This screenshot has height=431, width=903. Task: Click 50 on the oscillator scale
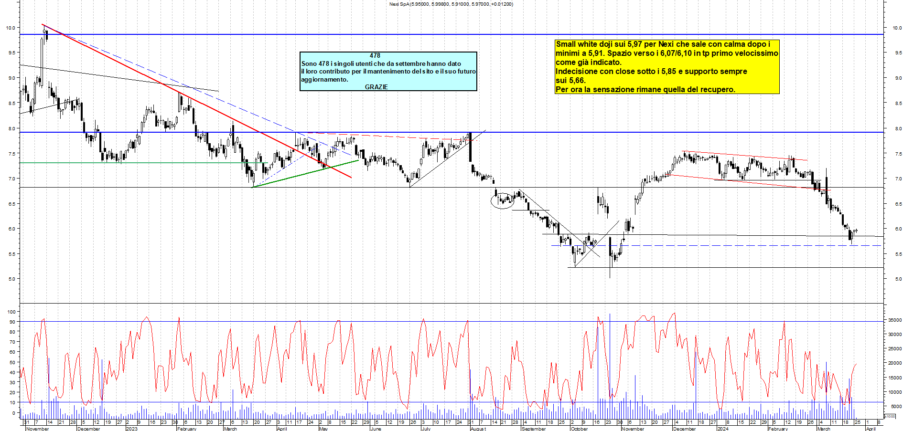(12, 362)
